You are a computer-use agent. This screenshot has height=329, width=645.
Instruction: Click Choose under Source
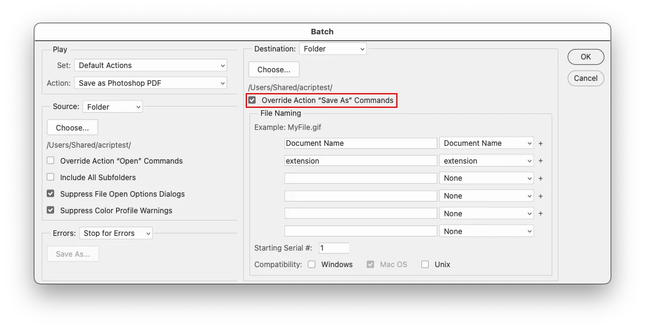tap(72, 127)
